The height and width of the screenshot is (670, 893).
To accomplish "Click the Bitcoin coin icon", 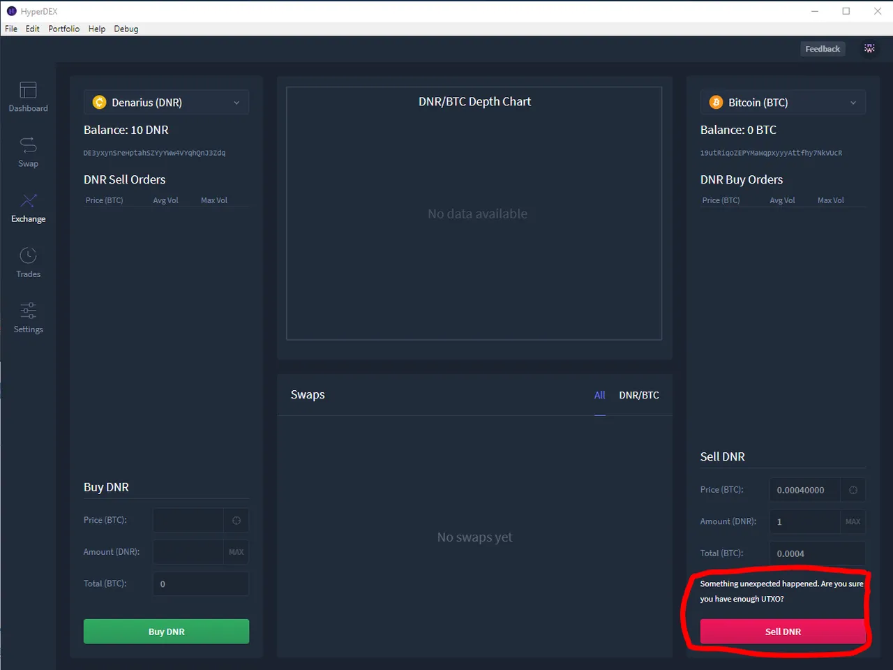I will (x=716, y=103).
